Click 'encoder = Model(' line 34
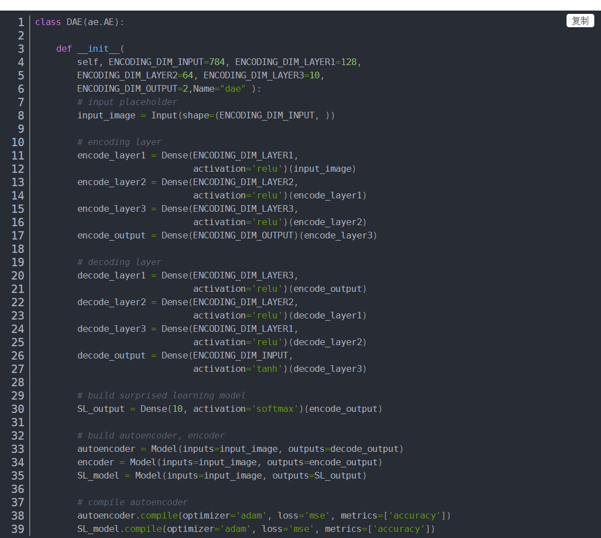Screen dimensions: 601x538 tap(230, 462)
